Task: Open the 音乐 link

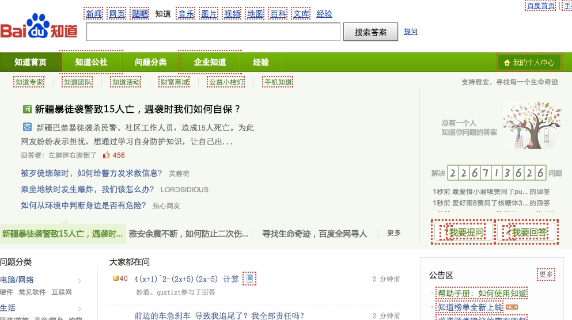Action: point(186,14)
